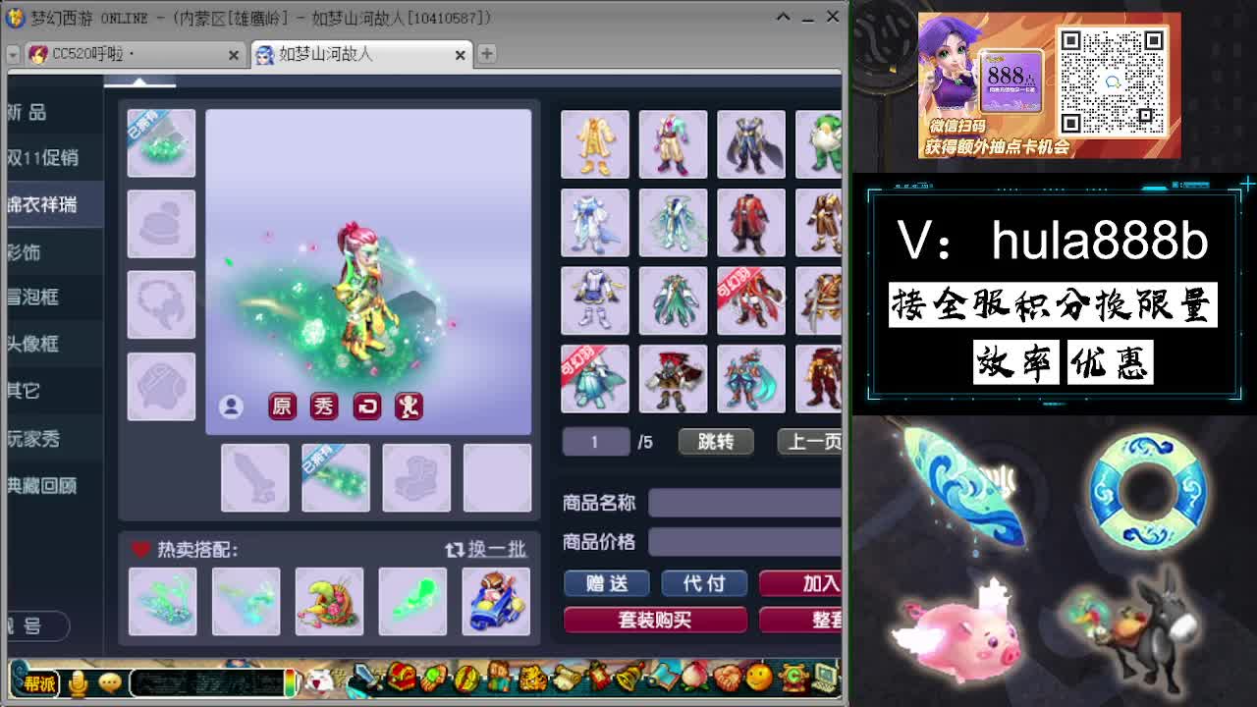Open the red treasure chest icon
Viewport: 1257px width, 707px height.
pos(403,677)
